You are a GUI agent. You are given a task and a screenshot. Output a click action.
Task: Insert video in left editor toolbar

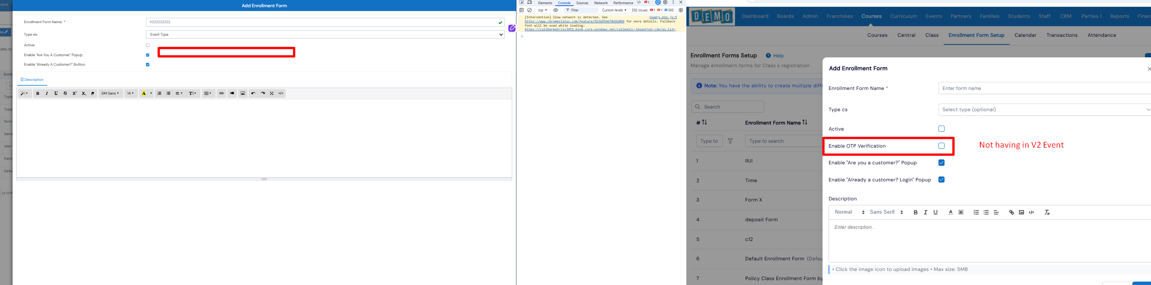click(232, 93)
